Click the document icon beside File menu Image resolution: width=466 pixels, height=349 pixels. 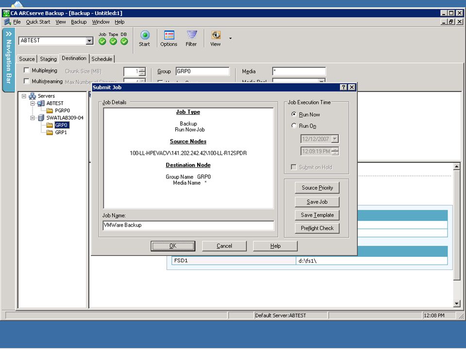click(x=7, y=22)
